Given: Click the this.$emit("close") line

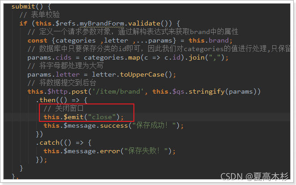Looking at the screenshot, I should click(83, 117).
